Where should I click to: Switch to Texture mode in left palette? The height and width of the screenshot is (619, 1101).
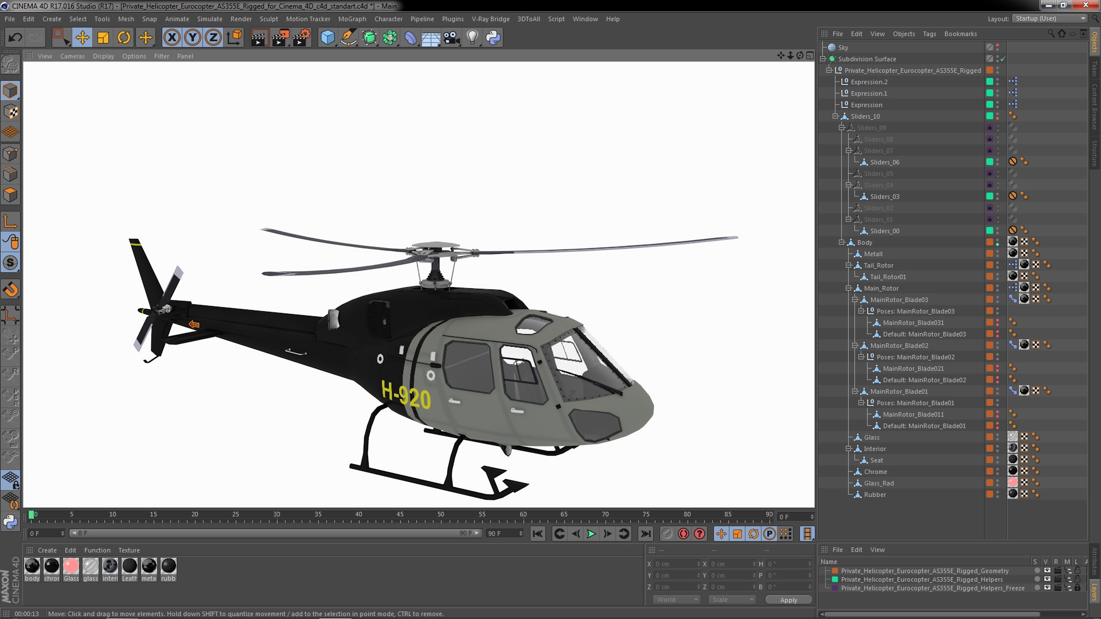click(10, 112)
